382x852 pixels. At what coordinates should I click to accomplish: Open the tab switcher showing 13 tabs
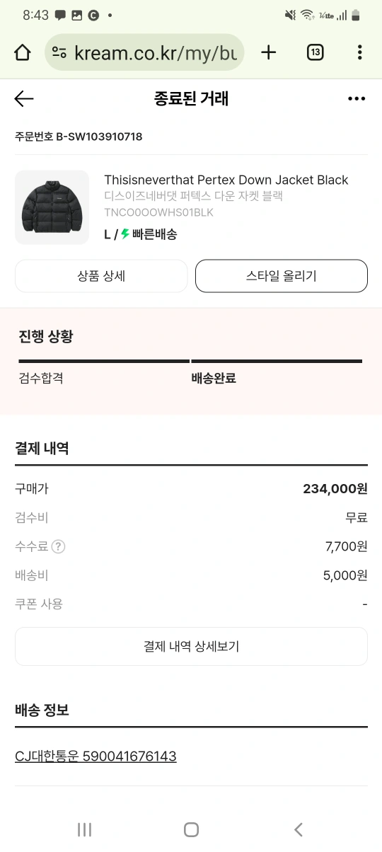click(316, 52)
